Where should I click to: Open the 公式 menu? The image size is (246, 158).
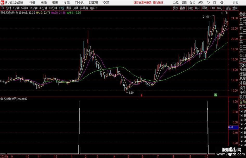(x=192, y=3)
